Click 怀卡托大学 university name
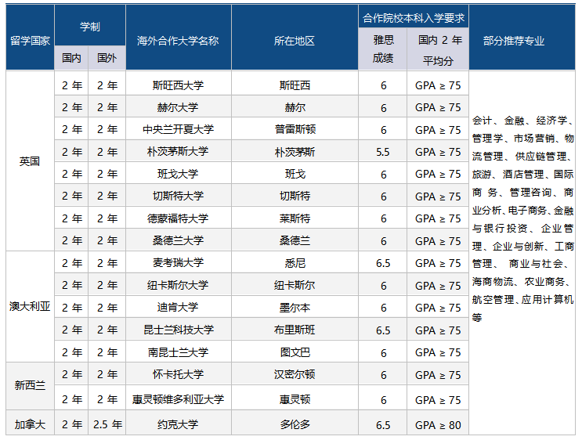Screen dimensions: 582x440 click(178, 374)
